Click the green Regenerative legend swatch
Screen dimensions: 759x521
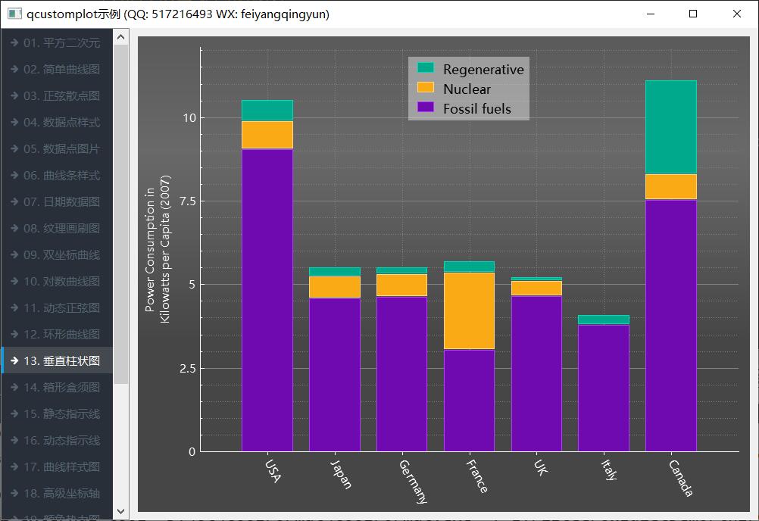coord(426,69)
